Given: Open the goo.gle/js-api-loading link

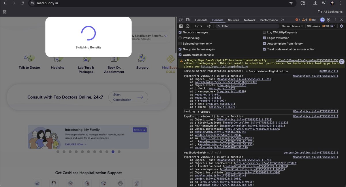Looking at the screenshot, I should pos(224,67).
